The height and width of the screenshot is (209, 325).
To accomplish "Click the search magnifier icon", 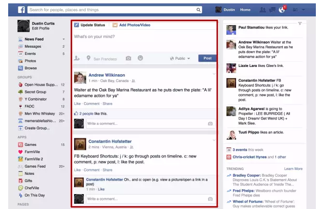I will click(x=199, y=10).
